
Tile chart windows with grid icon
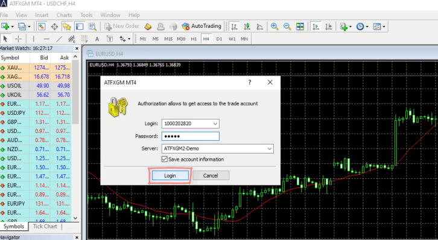click(x=300, y=27)
